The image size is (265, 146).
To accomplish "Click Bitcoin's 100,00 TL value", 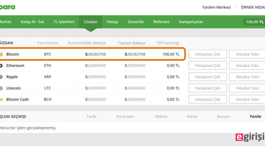I will [171, 54].
